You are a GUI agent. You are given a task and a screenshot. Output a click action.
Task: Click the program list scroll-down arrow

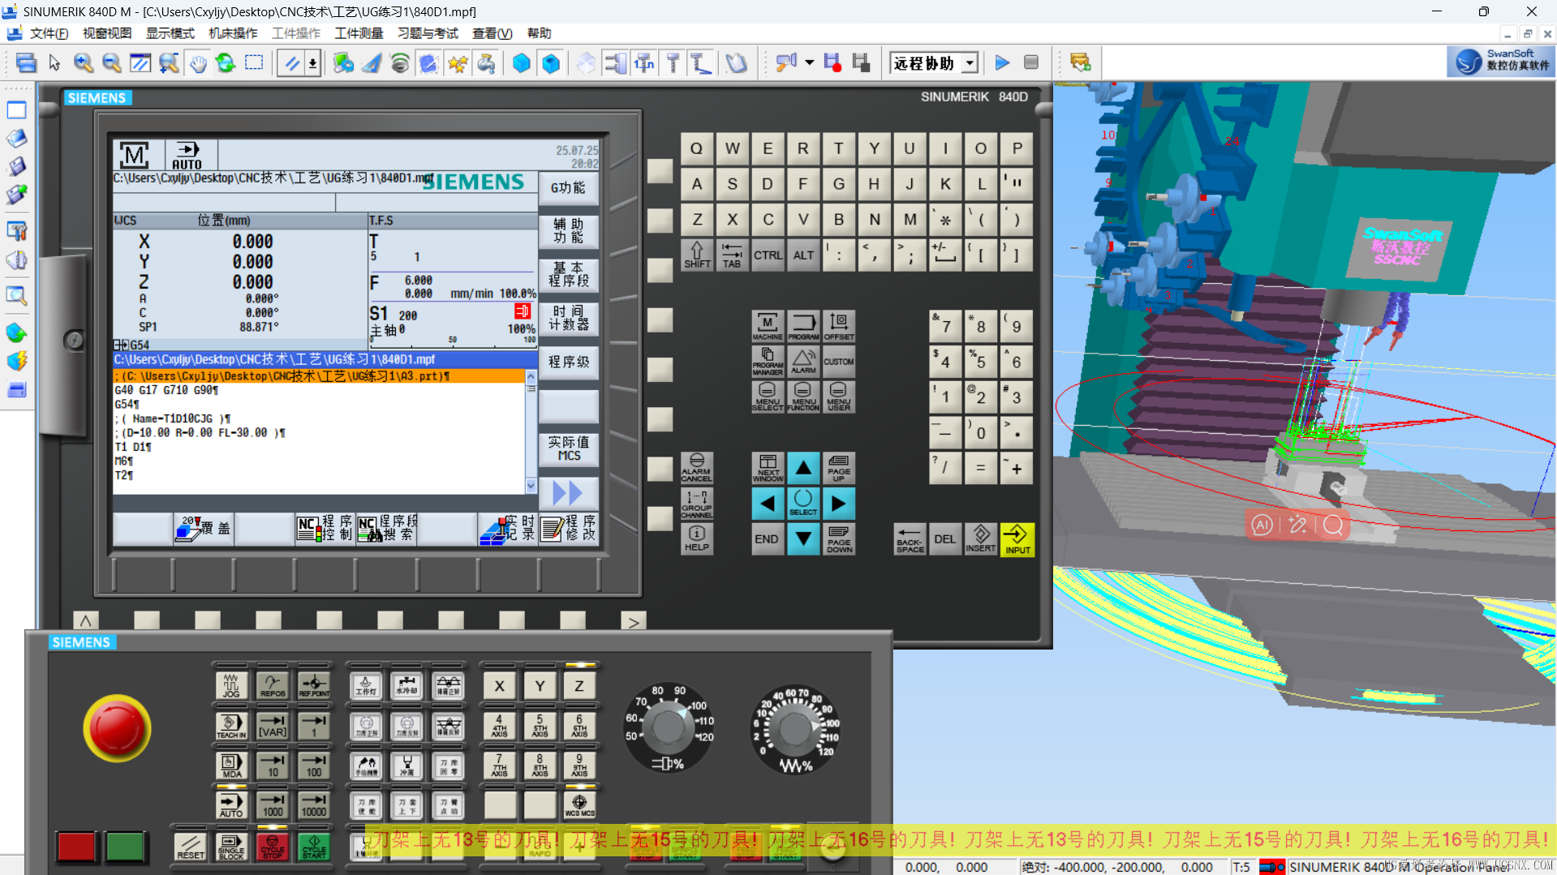click(x=531, y=486)
